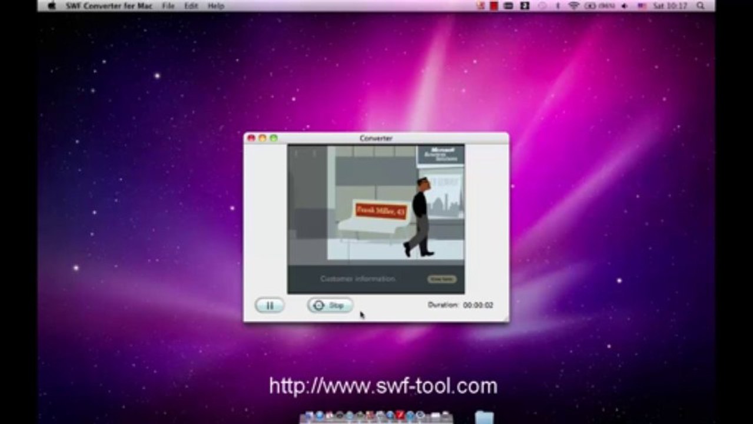Screen dimensions: 753x424
Task: Click the volume icon in menu bar
Action: pyautogui.click(x=624, y=6)
